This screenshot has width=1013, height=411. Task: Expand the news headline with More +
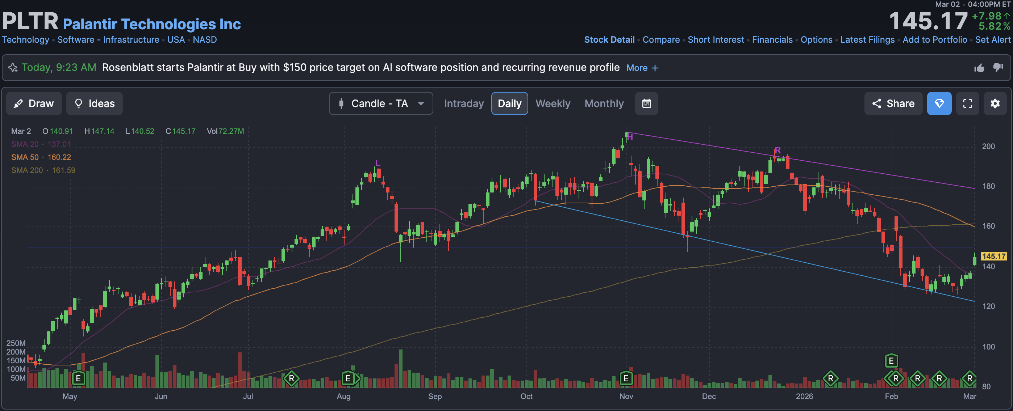click(x=642, y=68)
